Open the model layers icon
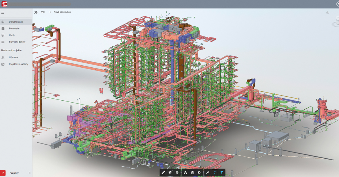 177,172
